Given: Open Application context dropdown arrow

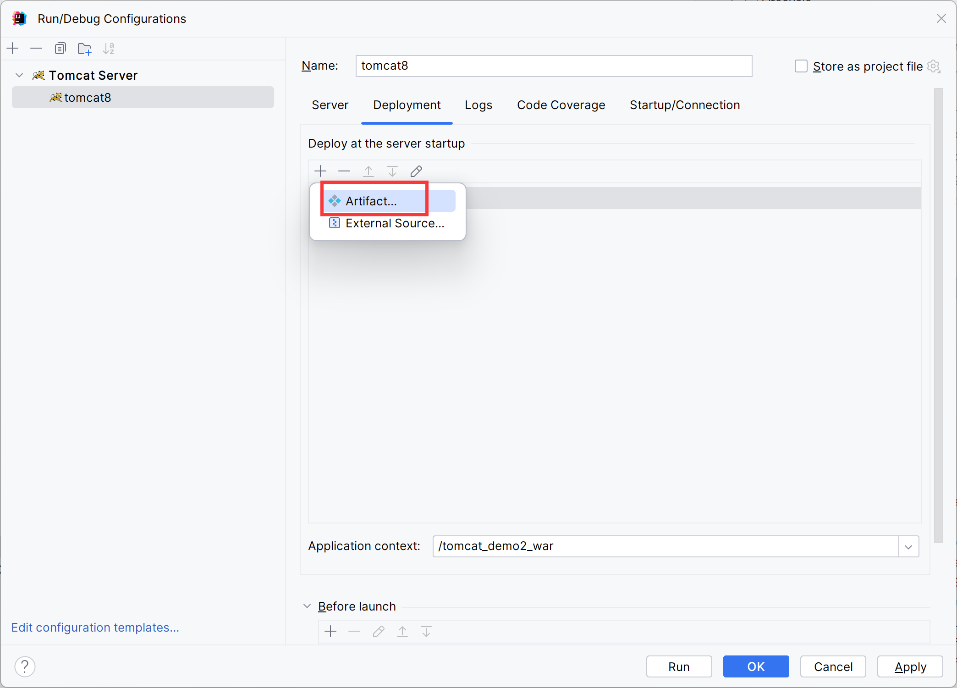Looking at the screenshot, I should click(x=908, y=546).
